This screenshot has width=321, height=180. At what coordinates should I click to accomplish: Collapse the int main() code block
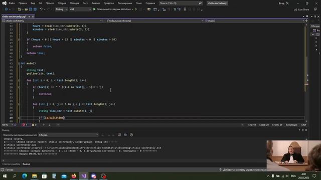[x=19, y=63]
